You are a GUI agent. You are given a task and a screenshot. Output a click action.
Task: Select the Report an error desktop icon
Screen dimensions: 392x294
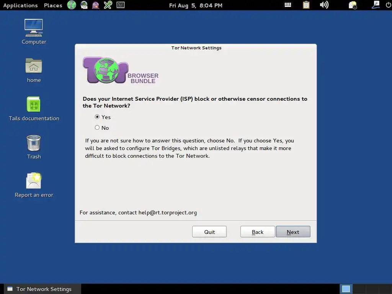(34, 185)
